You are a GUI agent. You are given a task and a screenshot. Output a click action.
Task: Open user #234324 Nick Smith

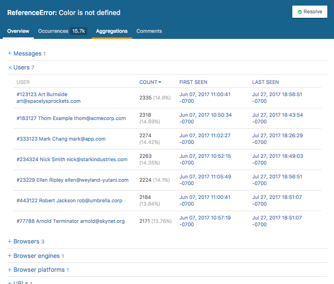pyautogui.click(x=72, y=160)
